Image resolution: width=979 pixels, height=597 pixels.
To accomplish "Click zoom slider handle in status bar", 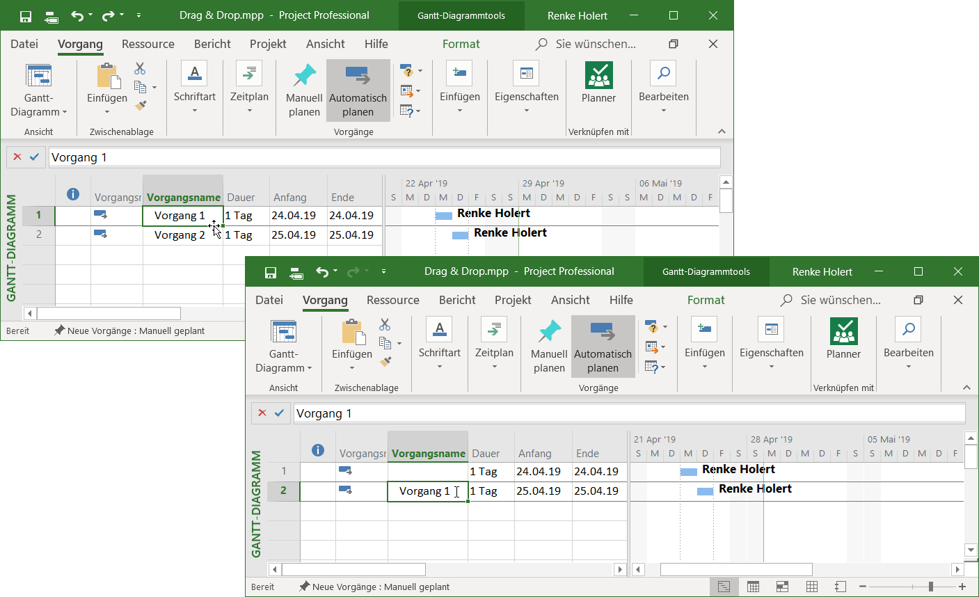I will click(930, 587).
